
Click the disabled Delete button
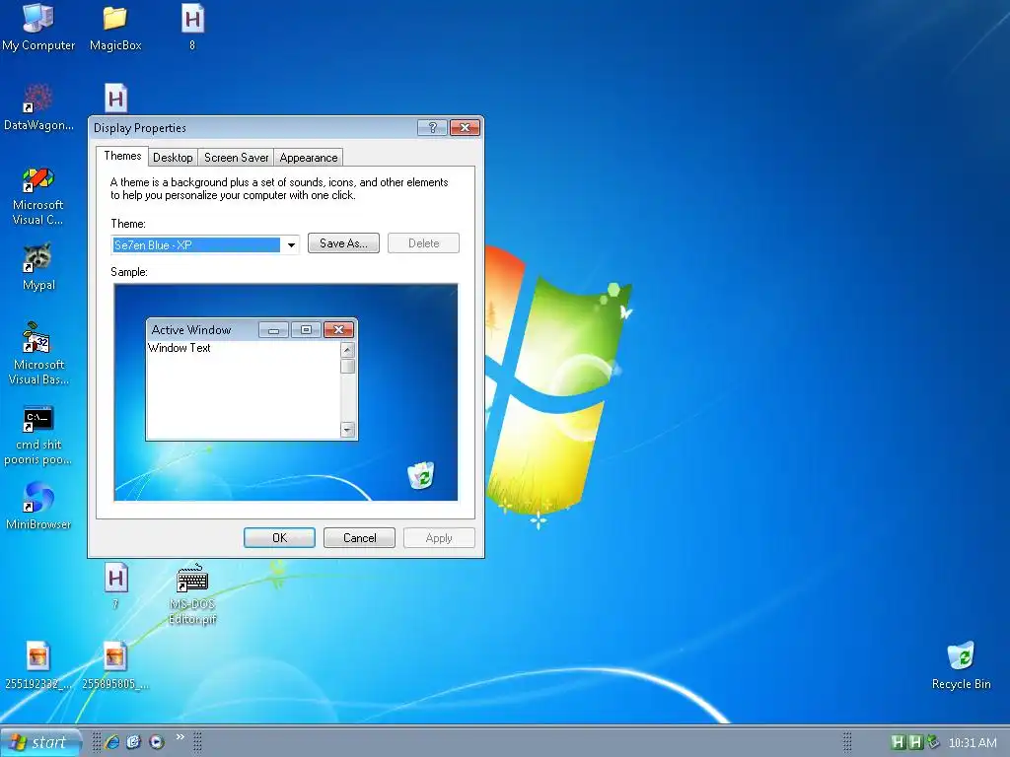pyautogui.click(x=423, y=243)
